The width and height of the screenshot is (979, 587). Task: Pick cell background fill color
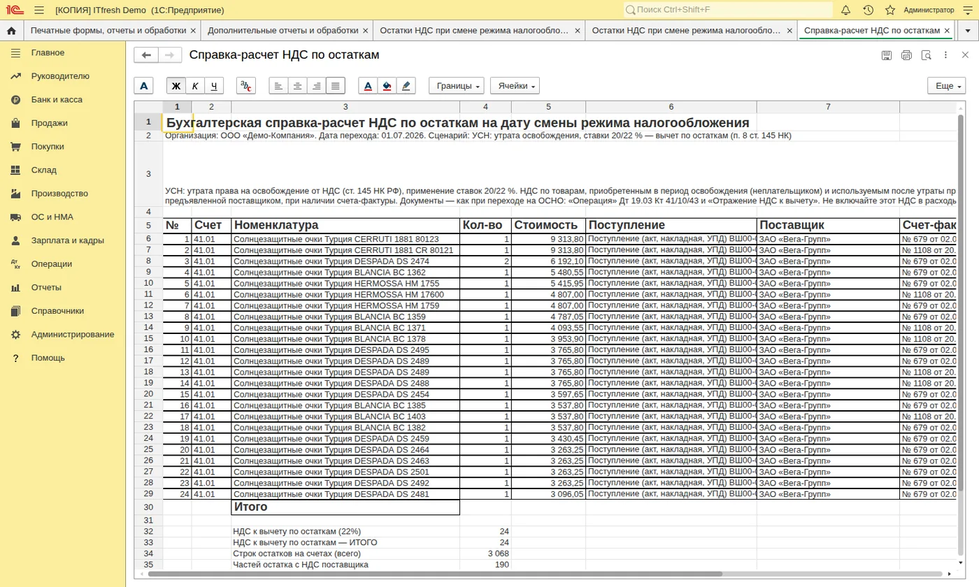tap(387, 85)
